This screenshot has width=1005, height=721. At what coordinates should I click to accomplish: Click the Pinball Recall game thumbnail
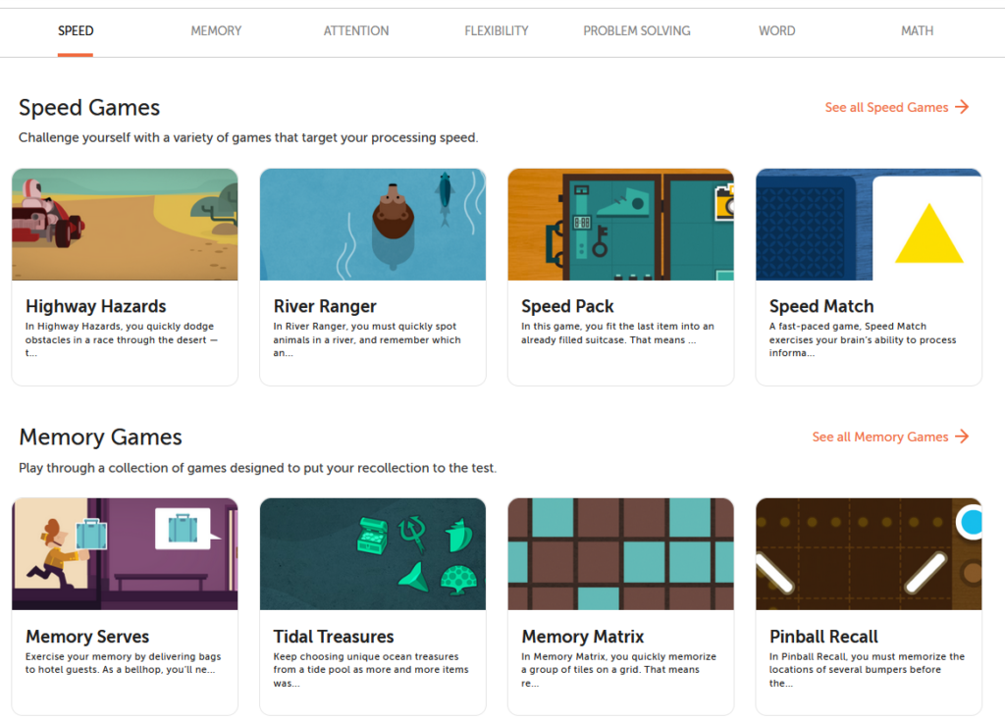[x=869, y=554]
